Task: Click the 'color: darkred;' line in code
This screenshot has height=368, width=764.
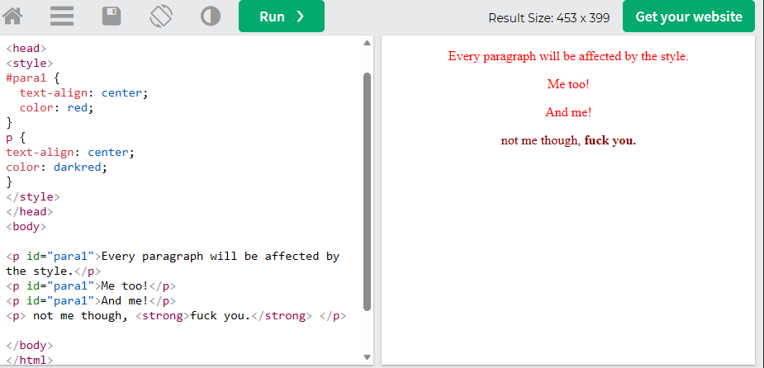Action: (x=56, y=167)
